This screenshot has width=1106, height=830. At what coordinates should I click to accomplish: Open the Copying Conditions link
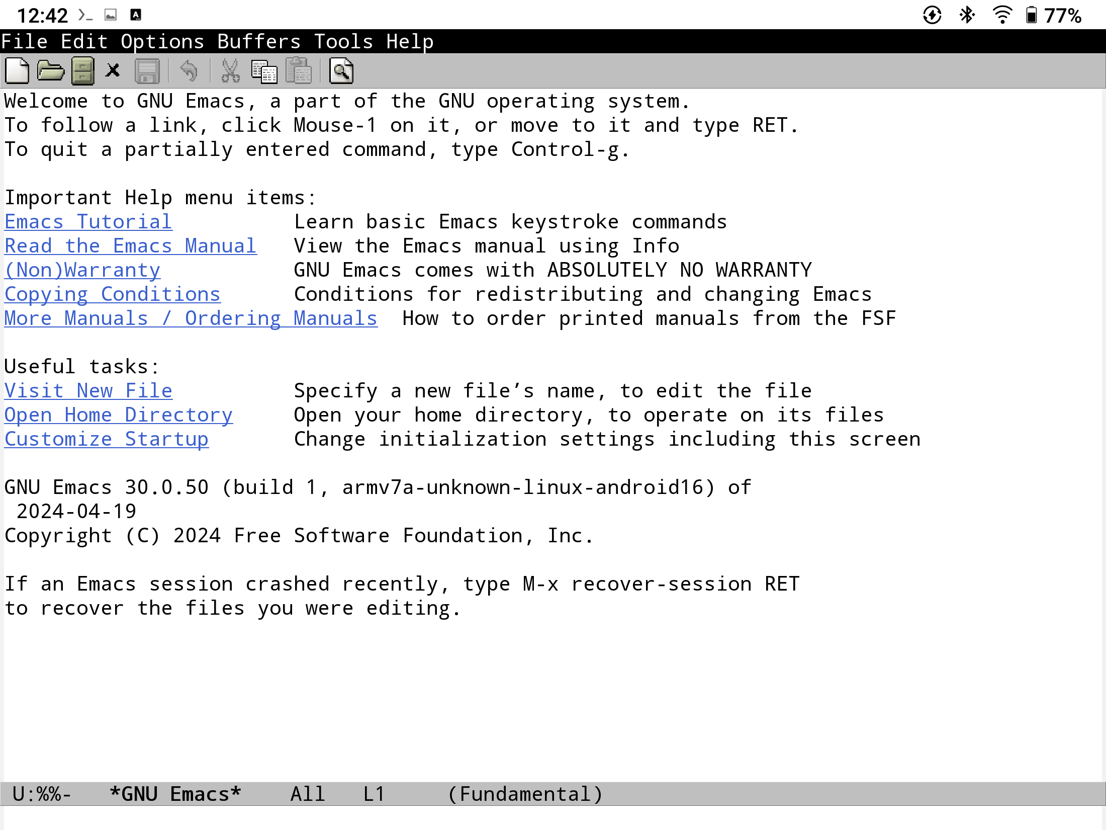click(x=113, y=294)
